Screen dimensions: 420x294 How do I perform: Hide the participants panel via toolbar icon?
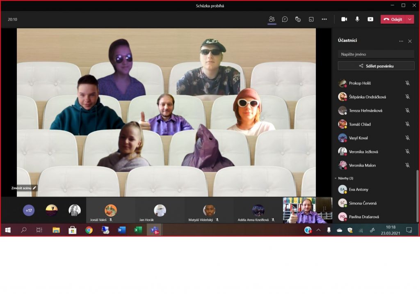click(272, 19)
